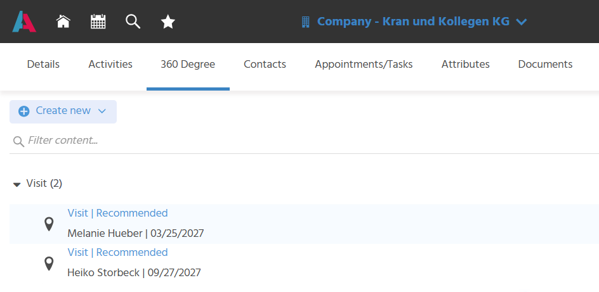The width and height of the screenshot is (599, 292).
Task: Open the Create new dropdown arrow
Action: click(x=102, y=111)
